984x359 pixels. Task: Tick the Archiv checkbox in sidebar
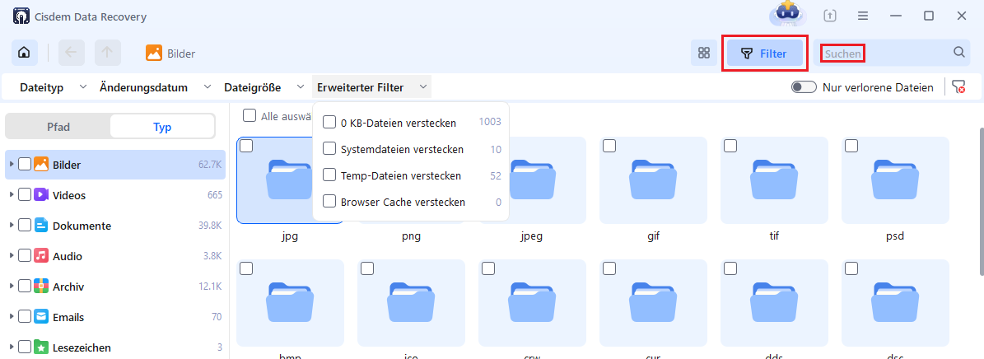tap(25, 287)
